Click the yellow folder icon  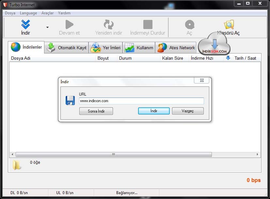click(17, 165)
